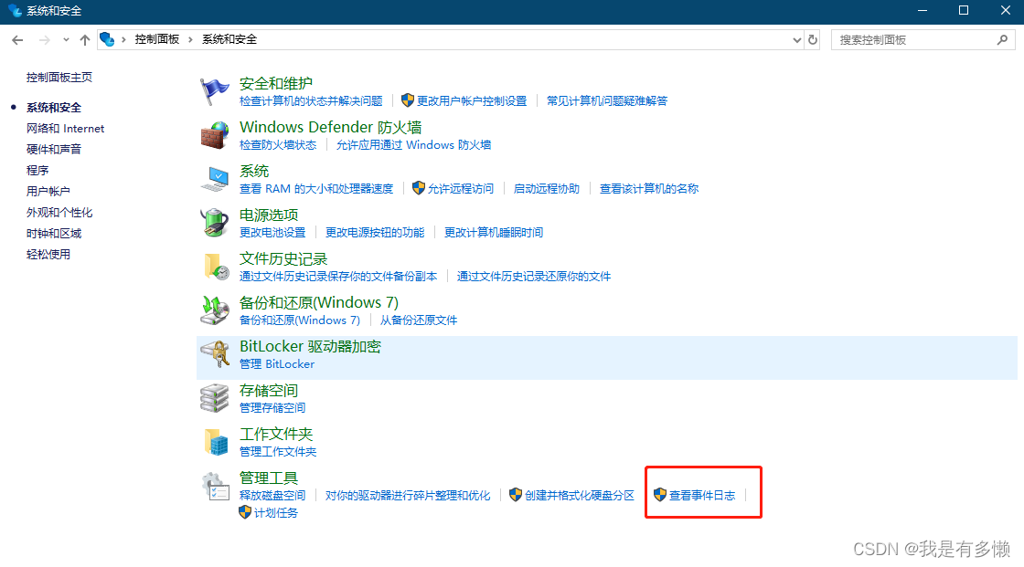Expand chevron after 控制面板 in address bar
The height and width of the screenshot is (567, 1024).
pos(190,40)
